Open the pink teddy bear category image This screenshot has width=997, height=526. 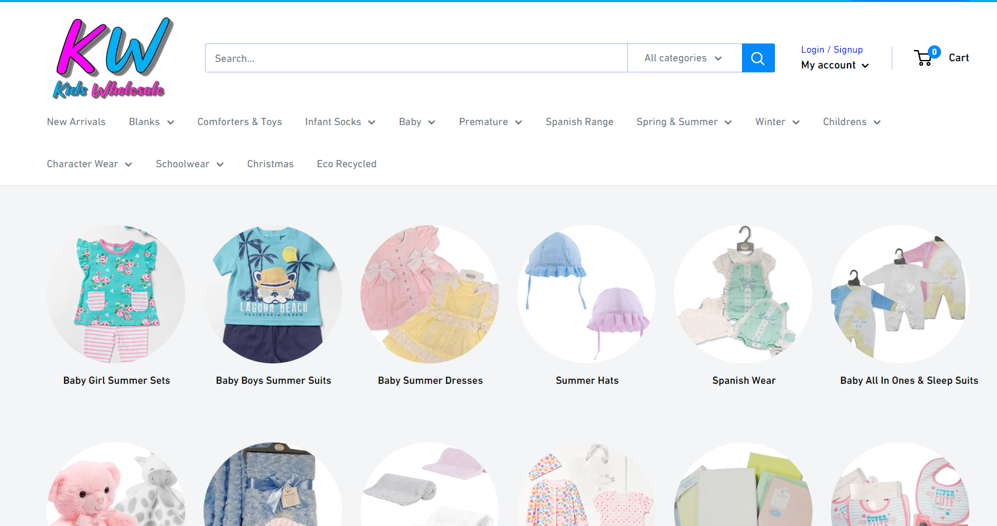click(116, 485)
